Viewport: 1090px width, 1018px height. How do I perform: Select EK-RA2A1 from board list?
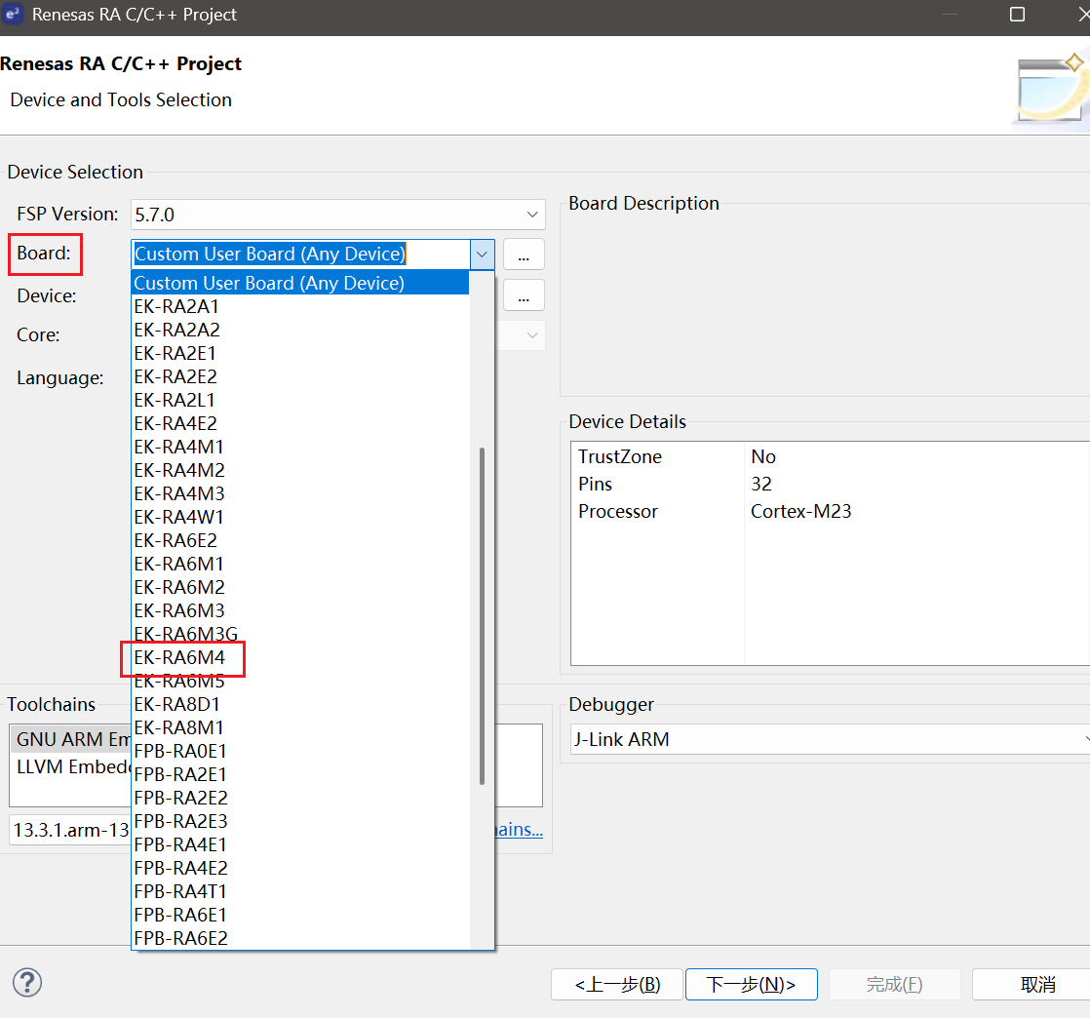[x=300, y=306]
